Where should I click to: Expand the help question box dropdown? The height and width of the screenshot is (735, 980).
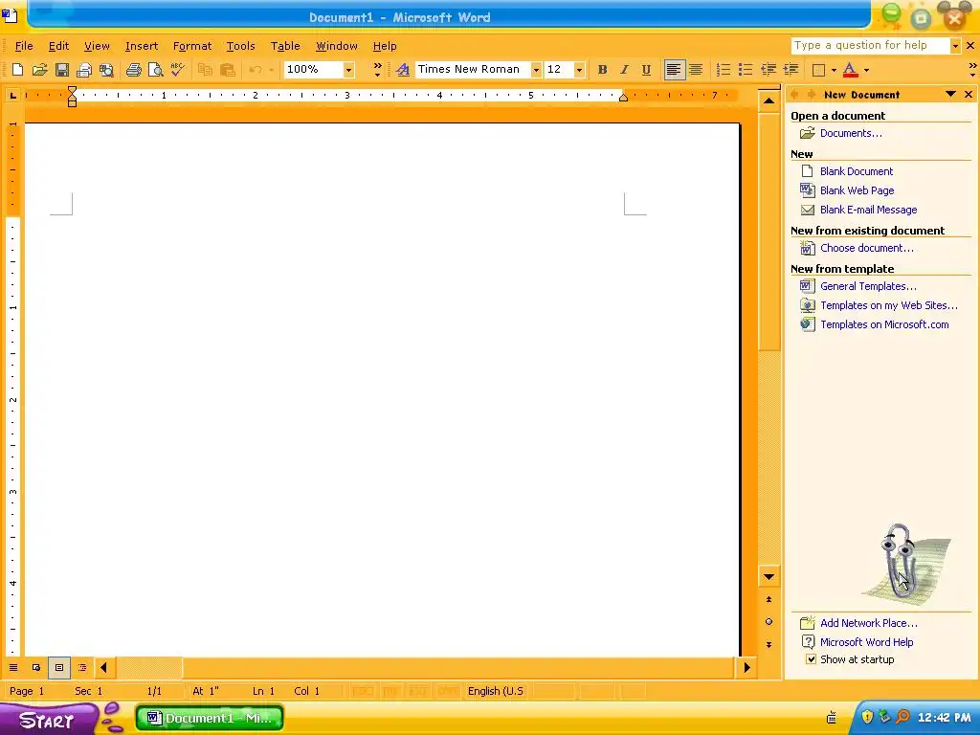955,46
